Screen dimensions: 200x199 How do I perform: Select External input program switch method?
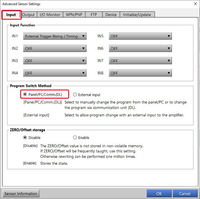[75, 95]
